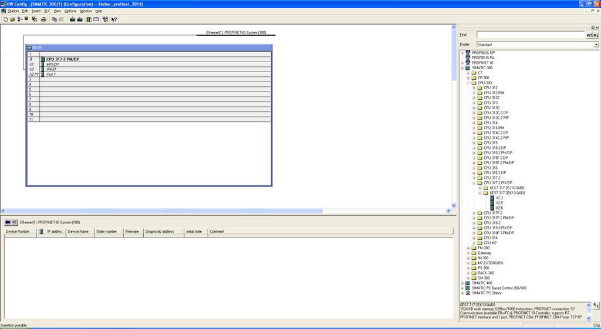
Task: Click the info button beside the catalog description
Action: pyautogui.click(x=596, y=306)
